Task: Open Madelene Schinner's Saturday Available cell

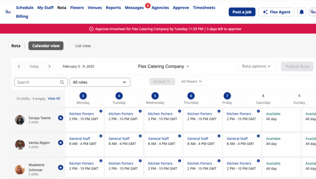Action: (x=281, y=167)
